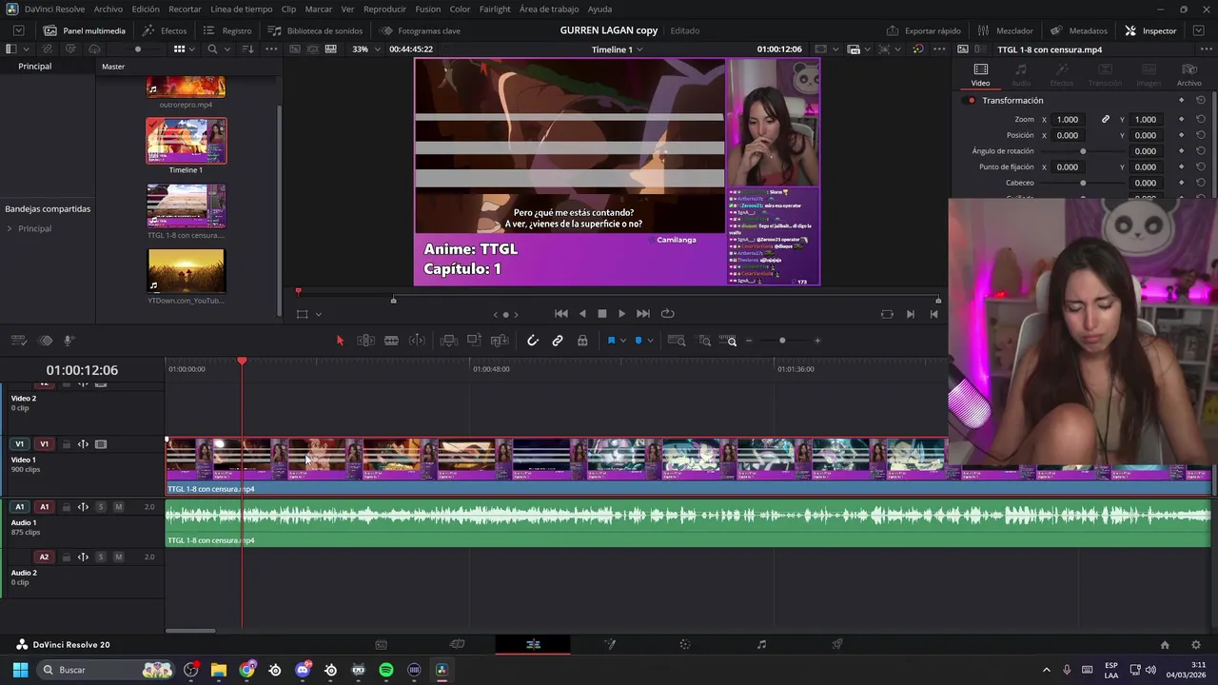
Task: Open the Timeline view options icon
Action: (x=18, y=341)
